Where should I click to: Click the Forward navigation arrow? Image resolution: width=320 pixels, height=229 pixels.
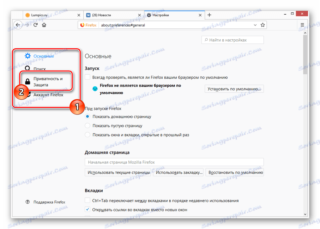click(x=27, y=25)
